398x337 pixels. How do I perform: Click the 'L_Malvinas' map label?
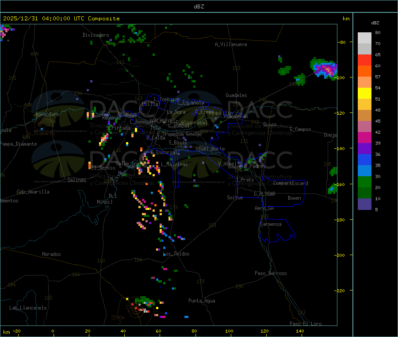pyautogui.click(x=174, y=164)
